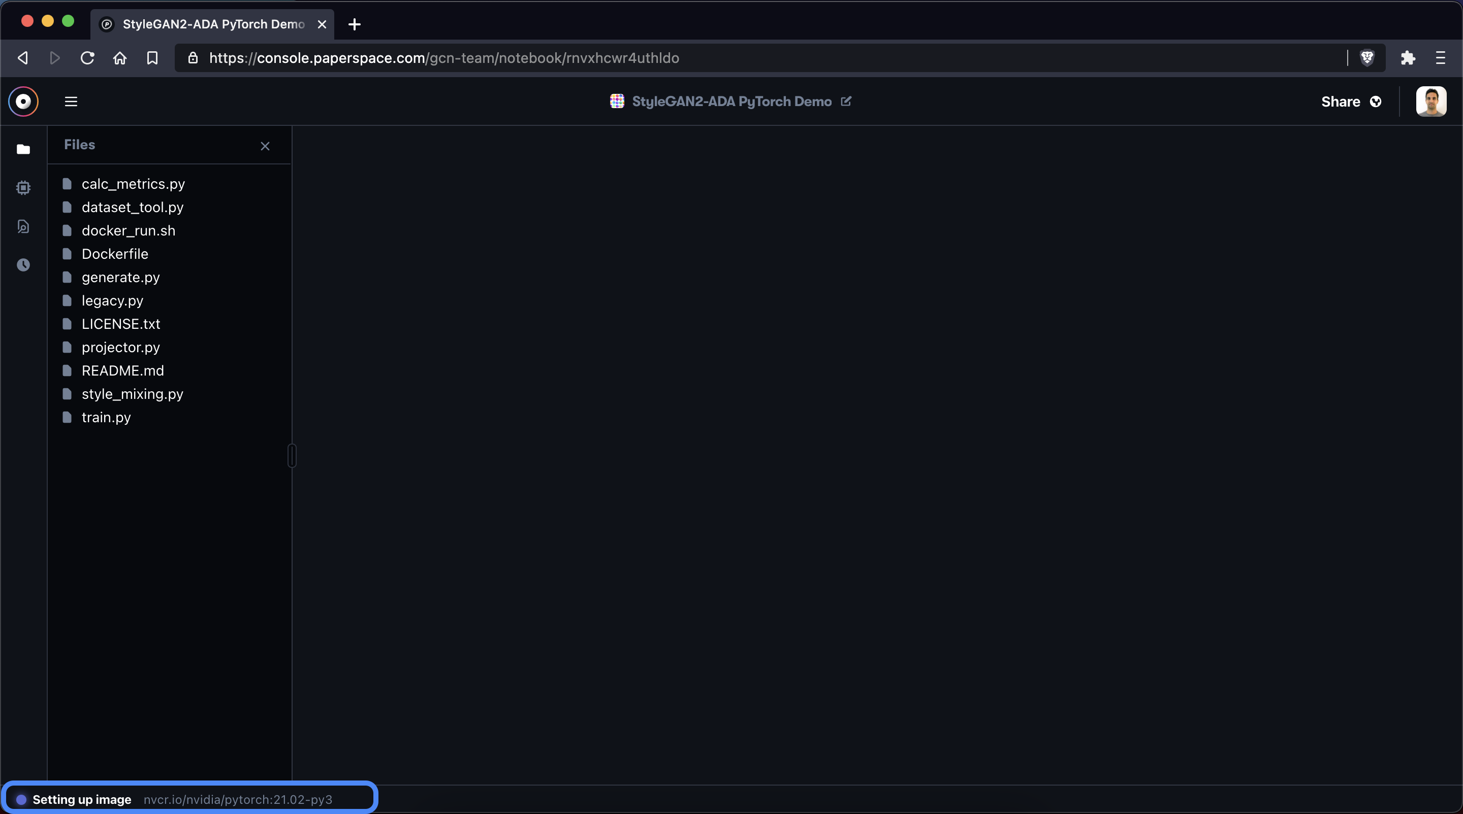Viewport: 1463px width, 814px height.
Task: Open the Files panel folder icon
Action: tap(23, 149)
